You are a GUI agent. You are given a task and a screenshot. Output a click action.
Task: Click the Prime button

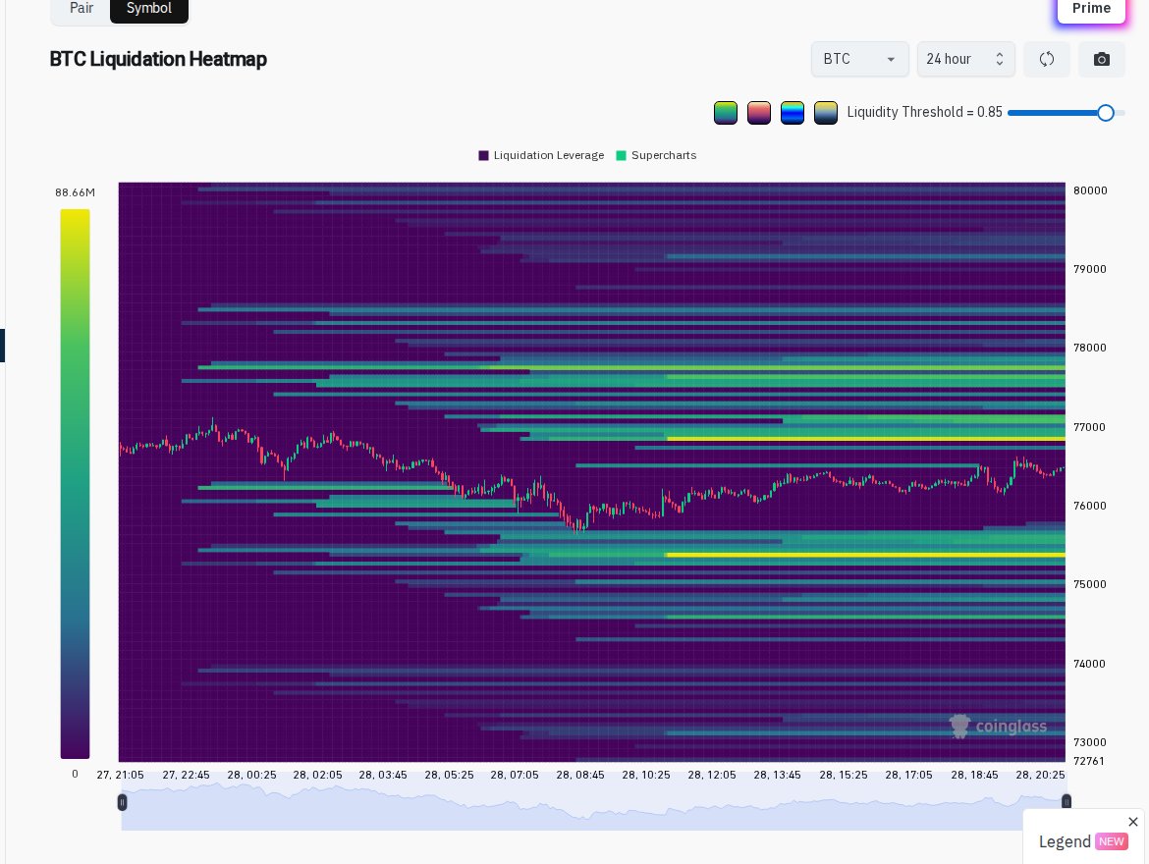1091,8
